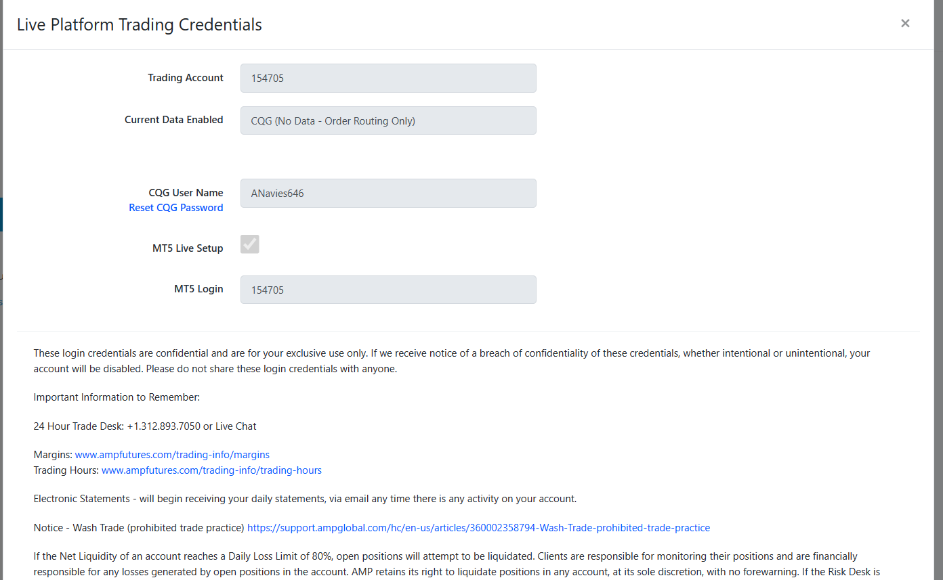Focus the MT5 Login field
Screen dimensions: 943x580
(388, 290)
